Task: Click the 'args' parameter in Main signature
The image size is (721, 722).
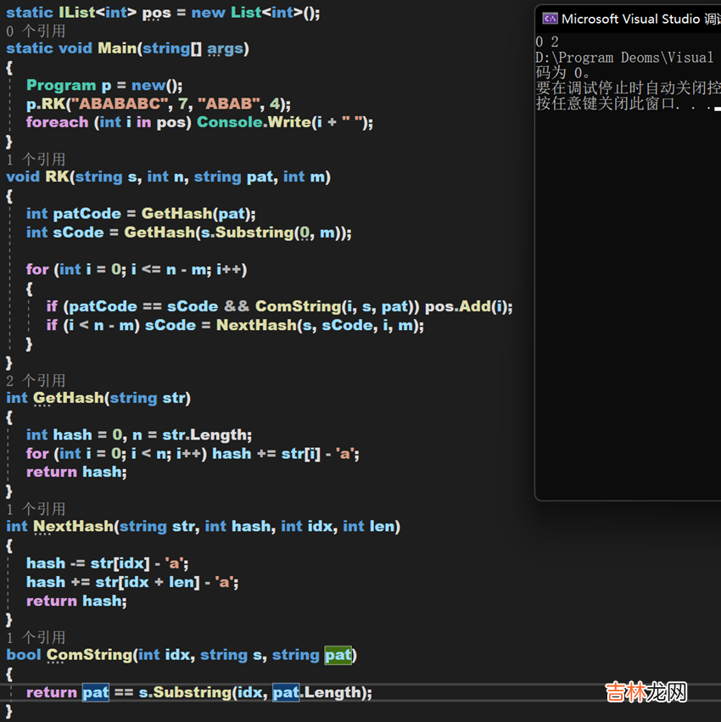Action: click(225, 48)
